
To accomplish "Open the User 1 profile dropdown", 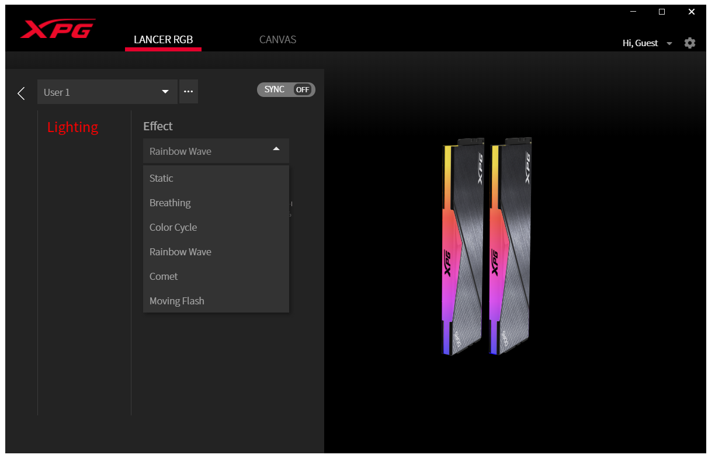I will coord(107,92).
